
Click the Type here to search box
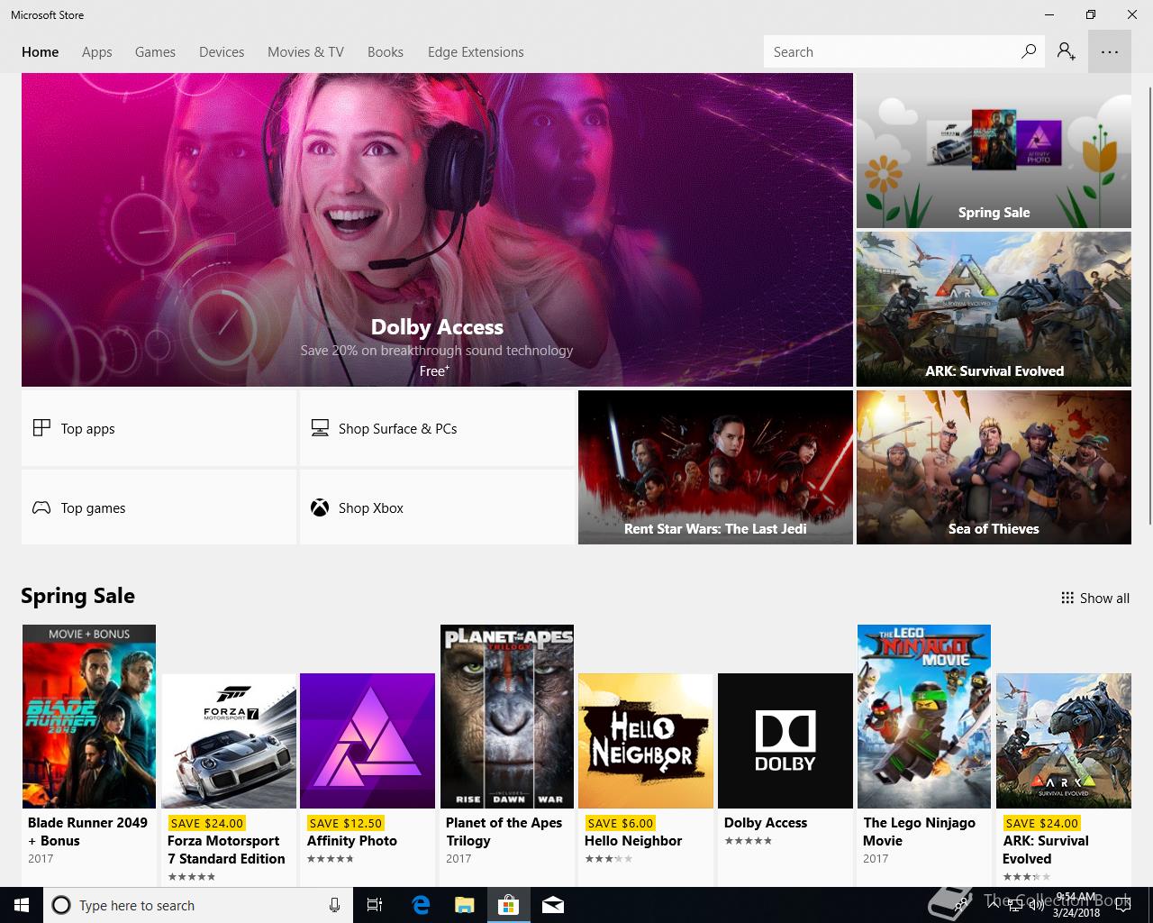[x=196, y=905]
